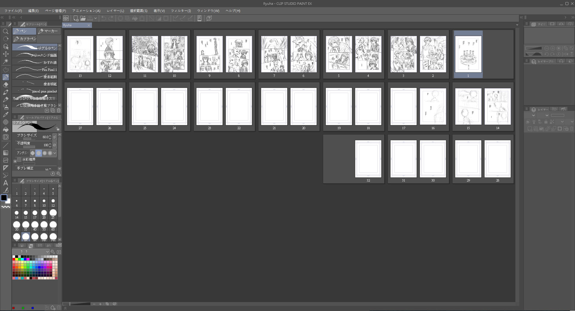The height and width of the screenshot is (311, 575).
Task: Open Clip Studio Support help icon
Action: (x=209, y=19)
